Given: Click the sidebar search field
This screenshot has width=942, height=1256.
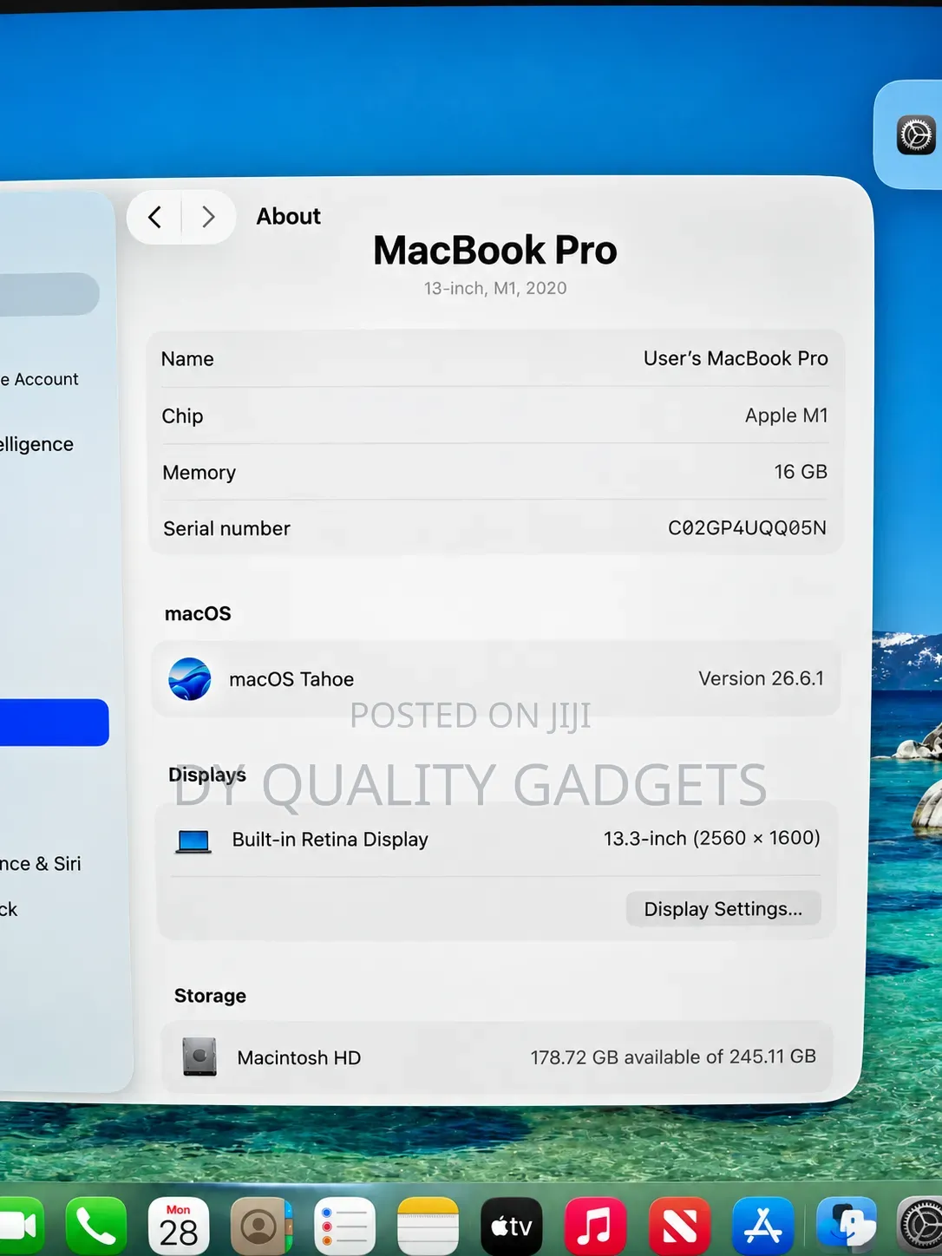Looking at the screenshot, I should pyautogui.click(x=49, y=294).
